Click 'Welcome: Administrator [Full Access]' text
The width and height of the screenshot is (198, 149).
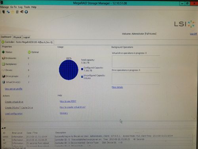(x=139, y=34)
